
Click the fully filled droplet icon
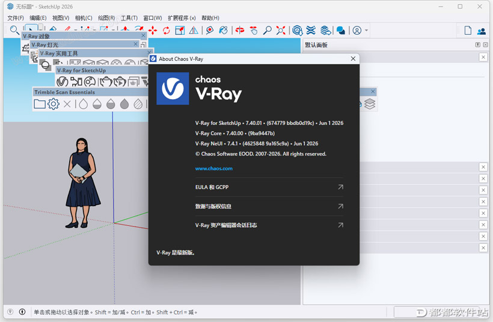(x=124, y=104)
